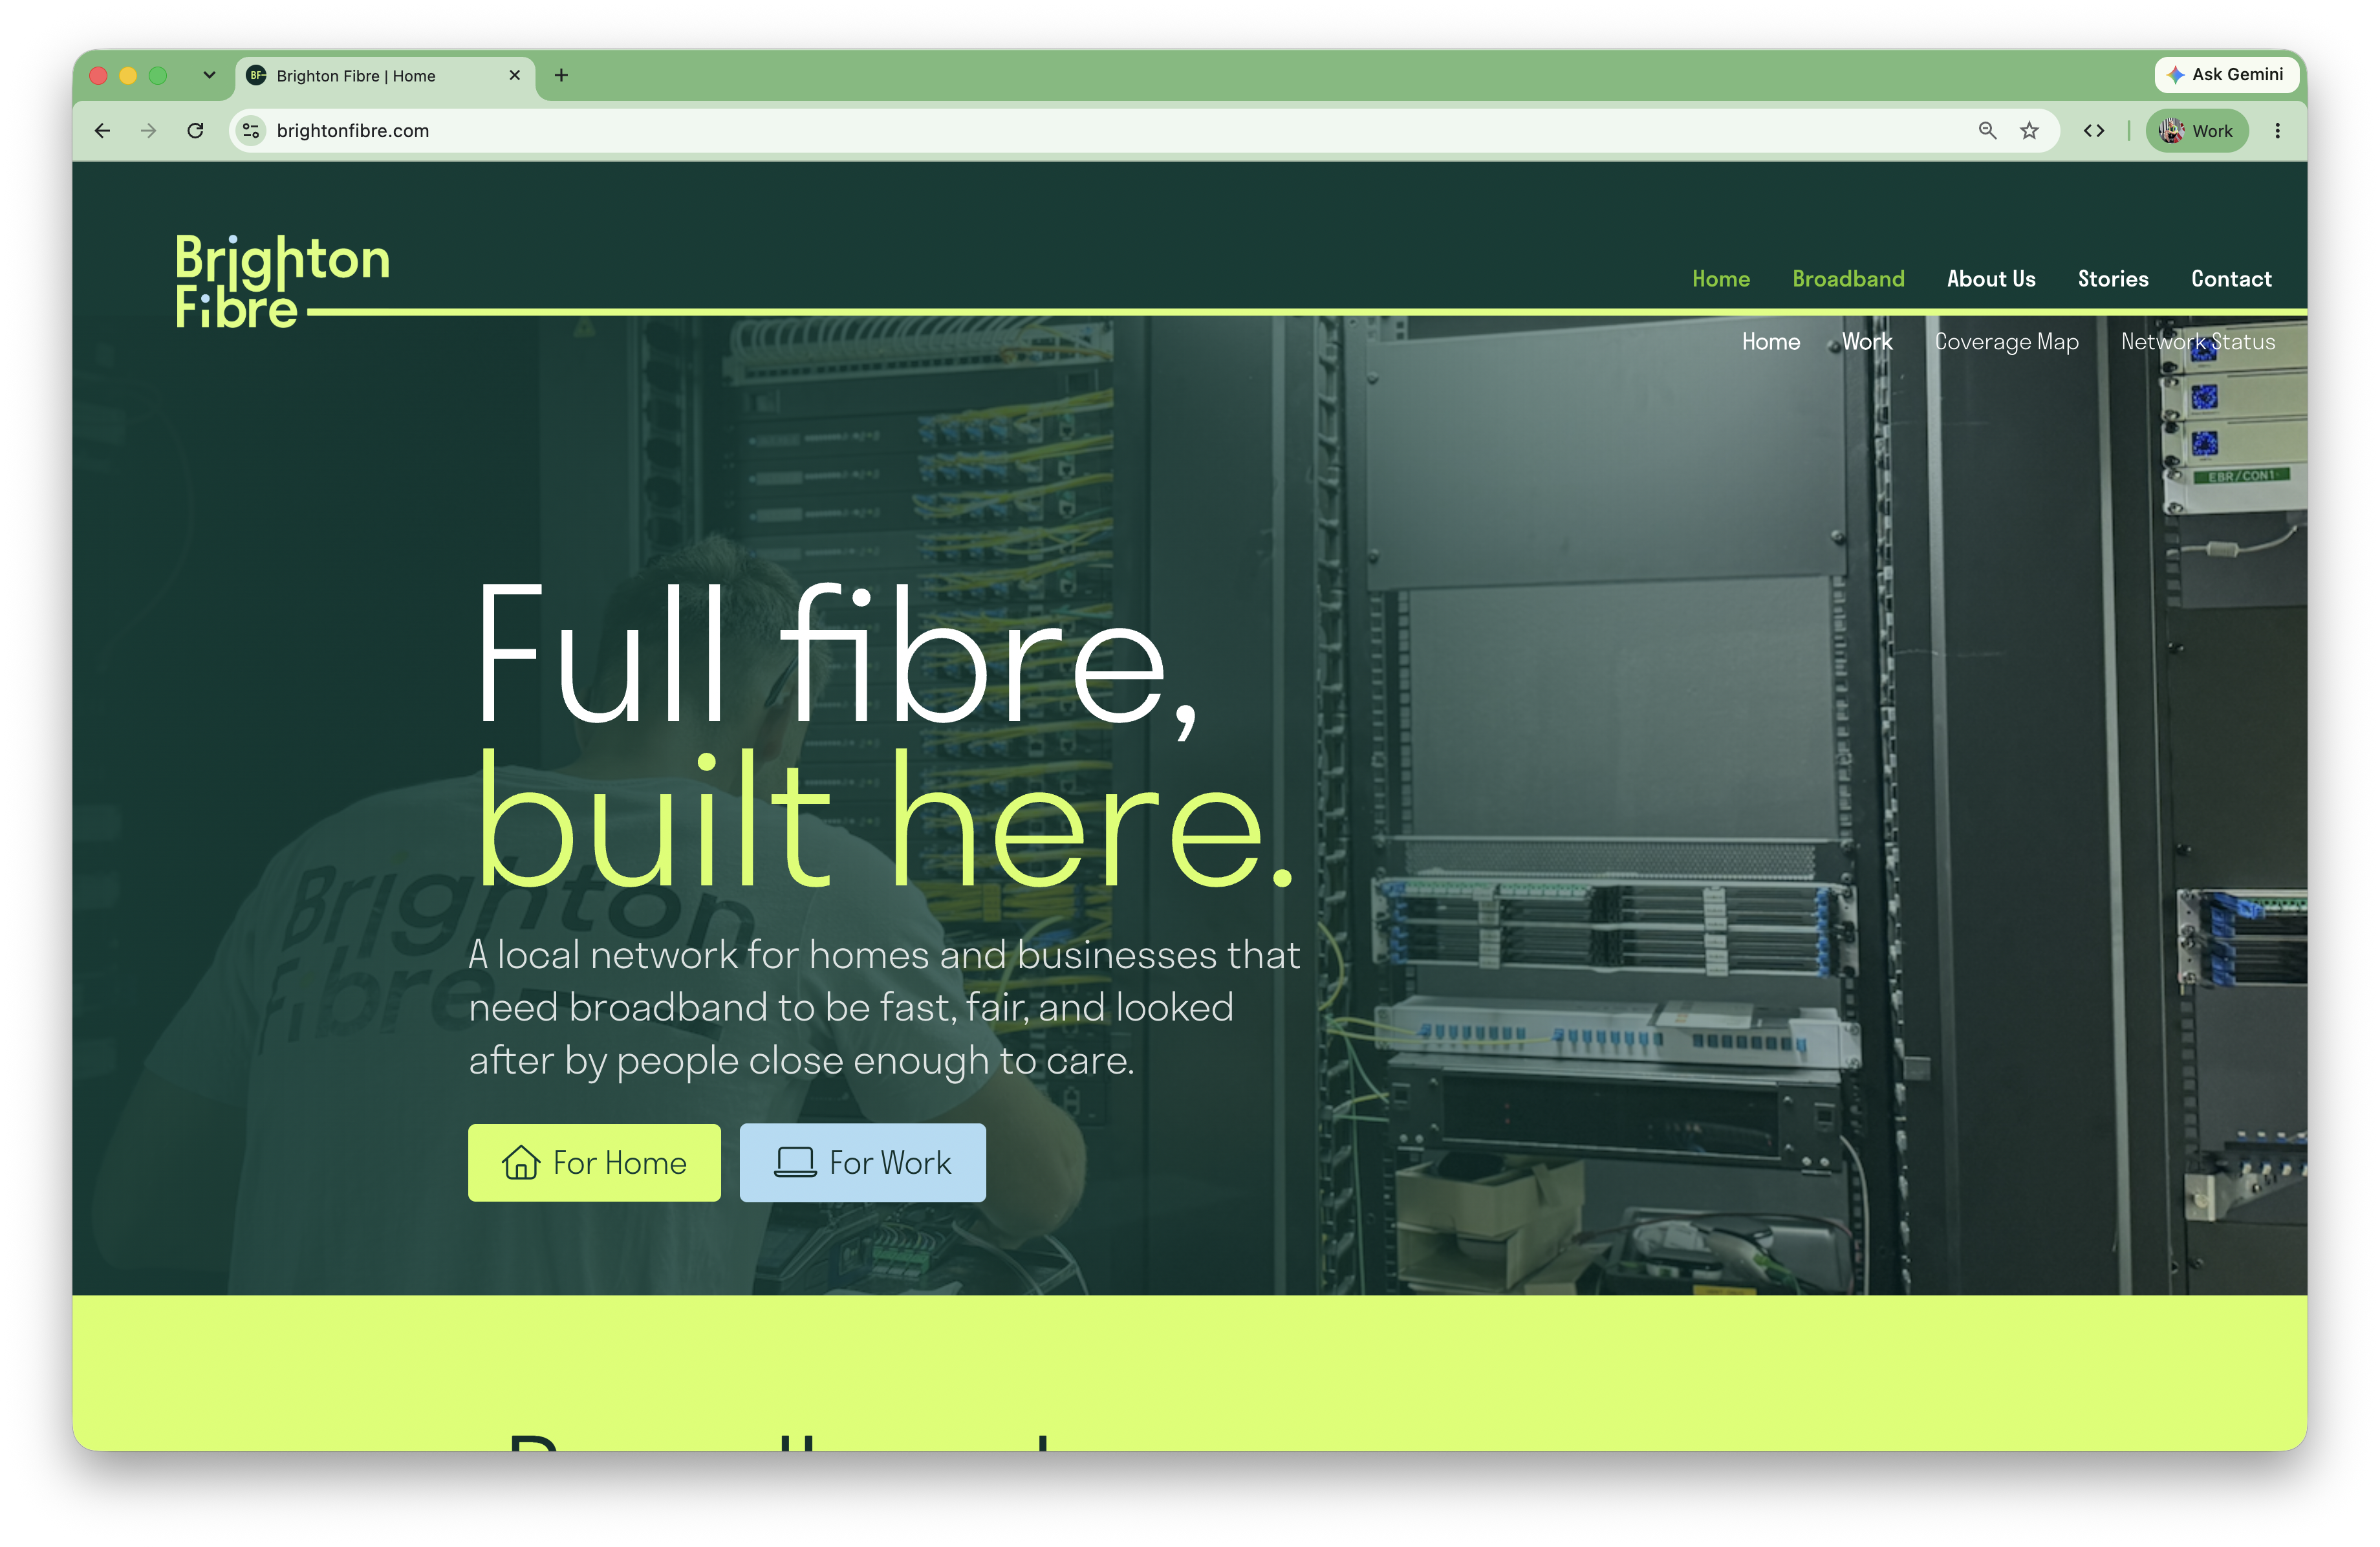
Task: Click the For Home button
Action: pos(594,1163)
